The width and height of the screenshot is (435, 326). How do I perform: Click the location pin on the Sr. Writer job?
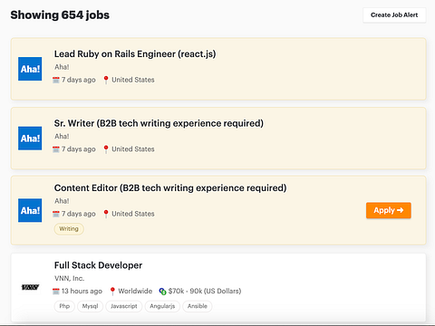[x=106, y=149]
